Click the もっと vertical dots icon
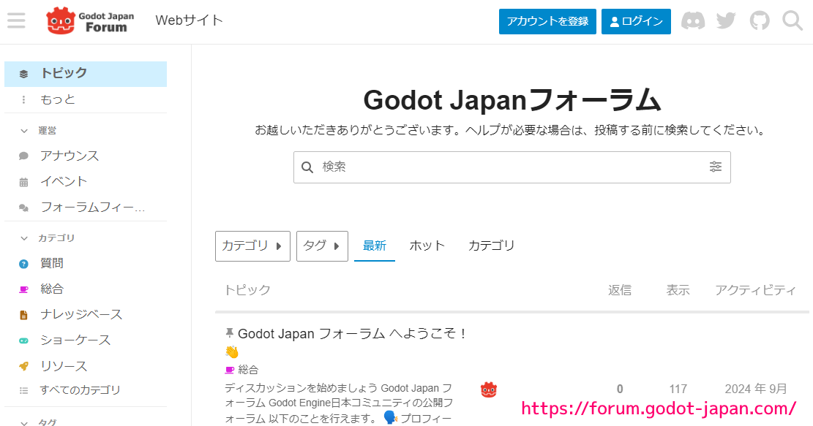813x426 pixels. (x=23, y=99)
